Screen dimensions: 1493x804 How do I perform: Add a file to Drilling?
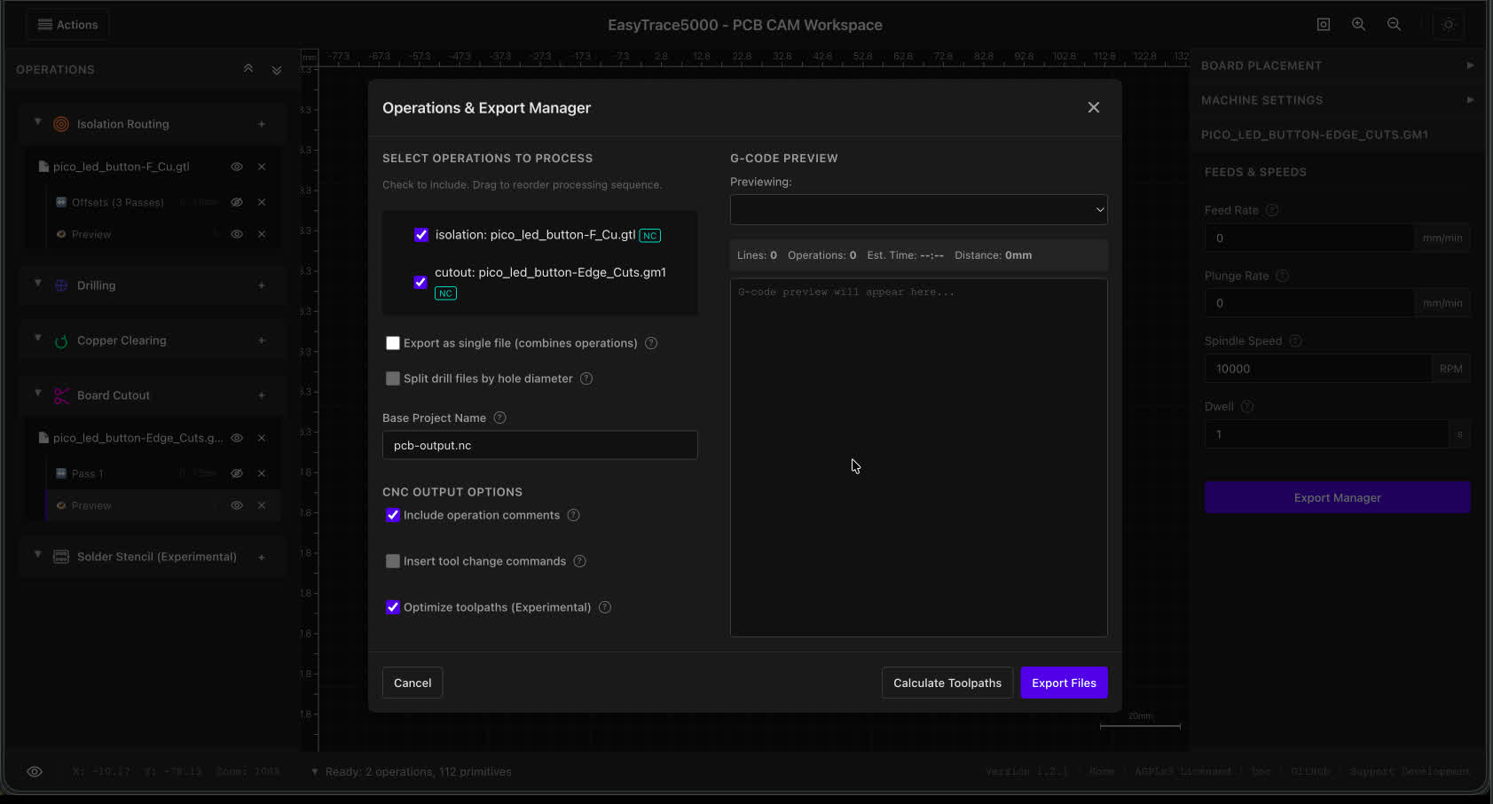[262, 285]
